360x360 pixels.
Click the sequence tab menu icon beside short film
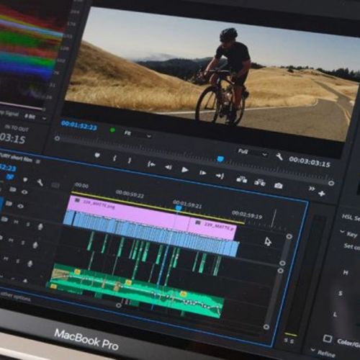coord(38,161)
